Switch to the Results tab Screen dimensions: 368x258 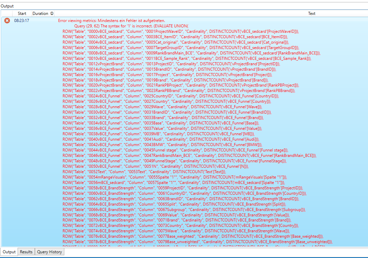click(26, 252)
